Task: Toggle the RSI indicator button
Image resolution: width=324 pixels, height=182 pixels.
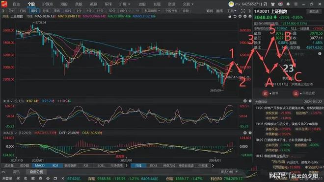Action: pos(86,165)
